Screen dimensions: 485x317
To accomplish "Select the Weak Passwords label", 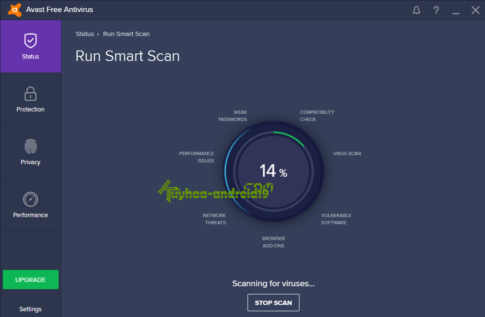I will (233, 116).
